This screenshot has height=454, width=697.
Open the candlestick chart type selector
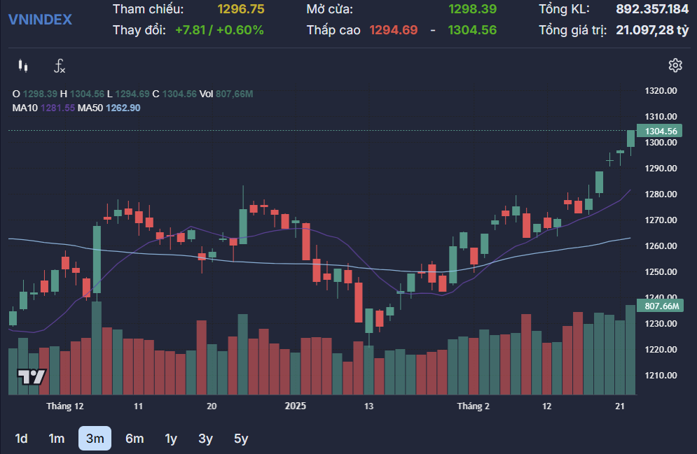(x=23, y=66)
